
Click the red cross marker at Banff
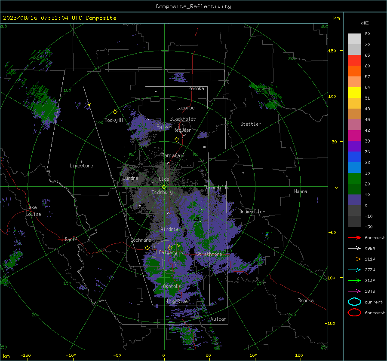[x=61, y=240]
